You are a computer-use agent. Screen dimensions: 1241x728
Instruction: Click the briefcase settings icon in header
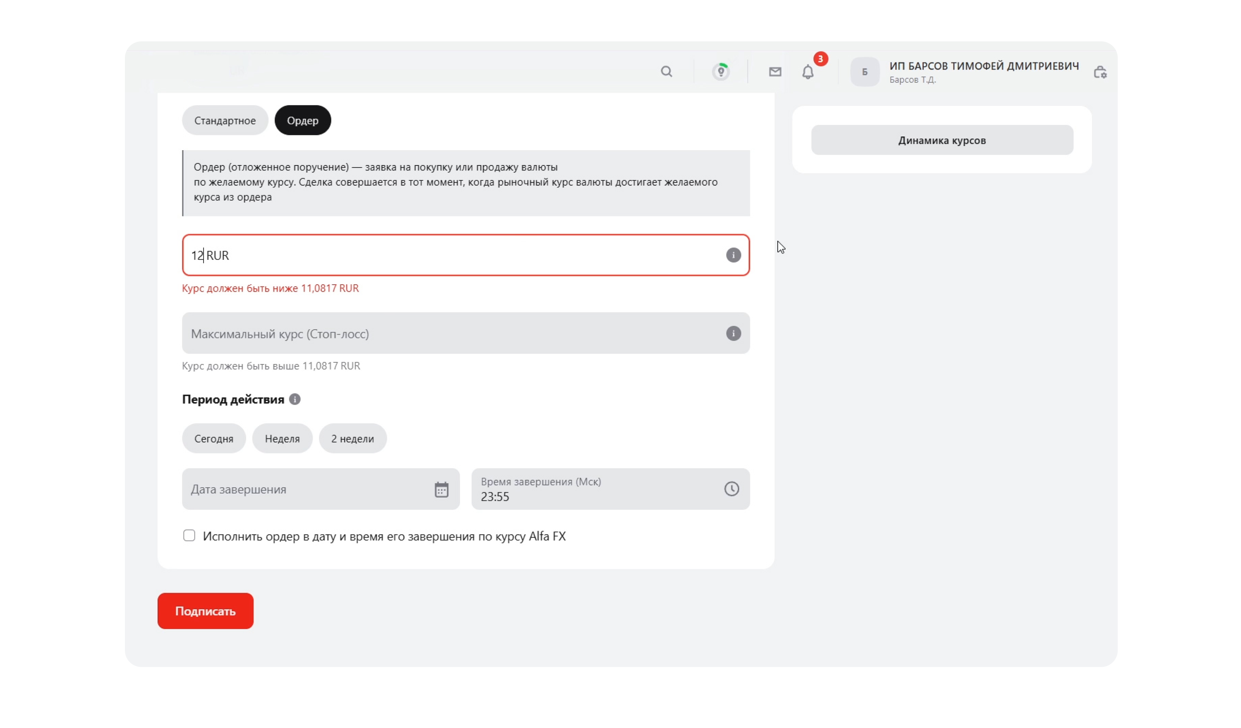(1100, 72)
